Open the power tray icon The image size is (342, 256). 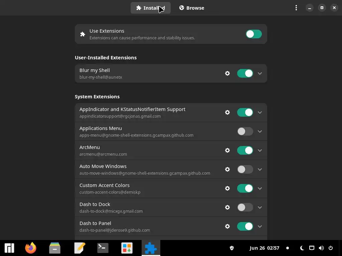click(331, 248)
